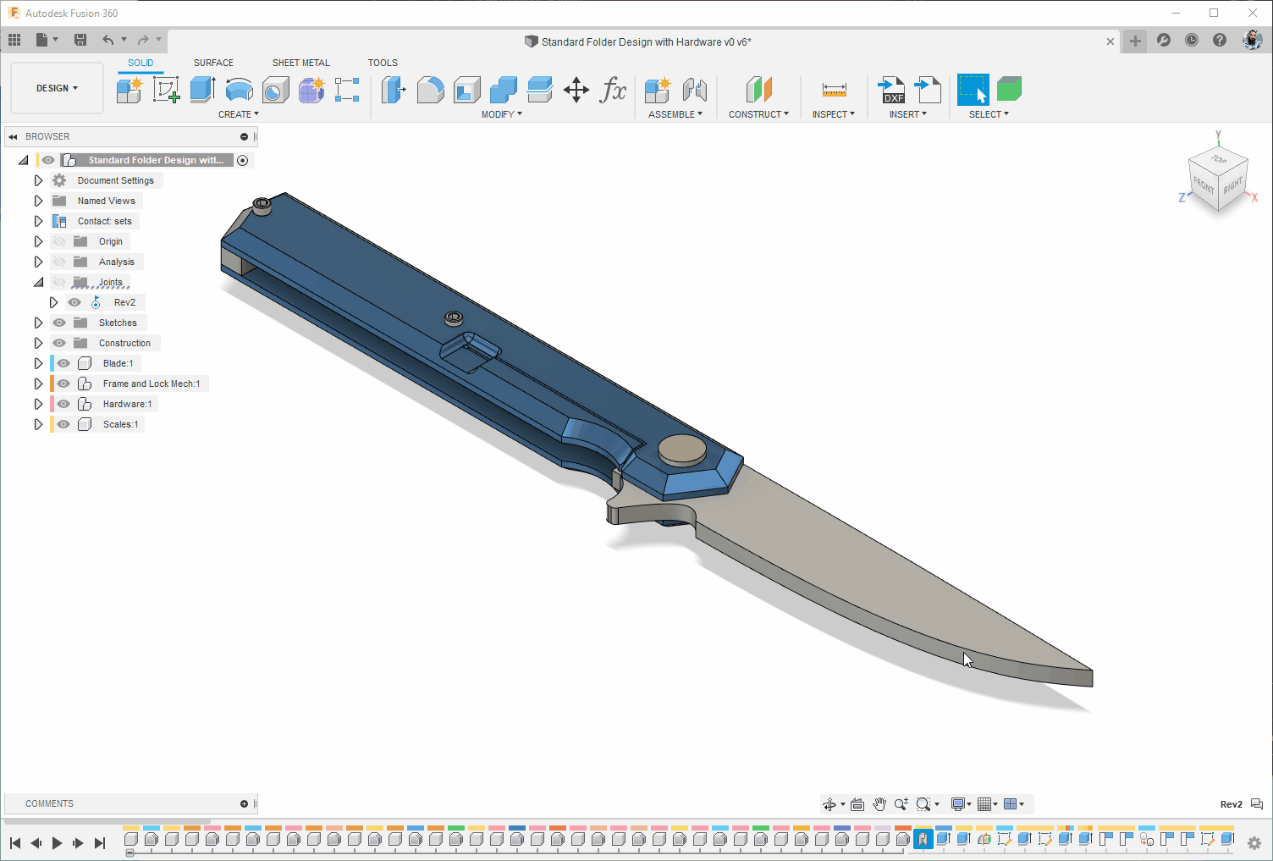Click the Insert DXF icon

[890, 90]
